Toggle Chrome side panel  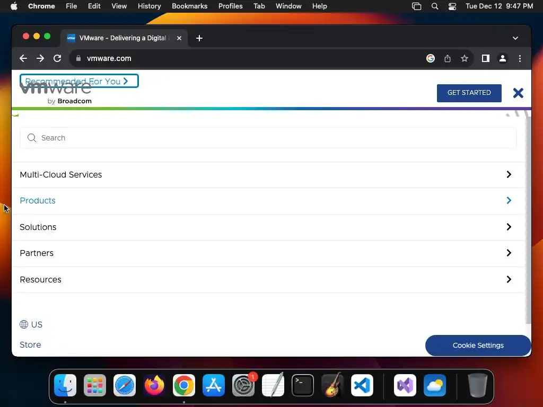tap(486, 58)
